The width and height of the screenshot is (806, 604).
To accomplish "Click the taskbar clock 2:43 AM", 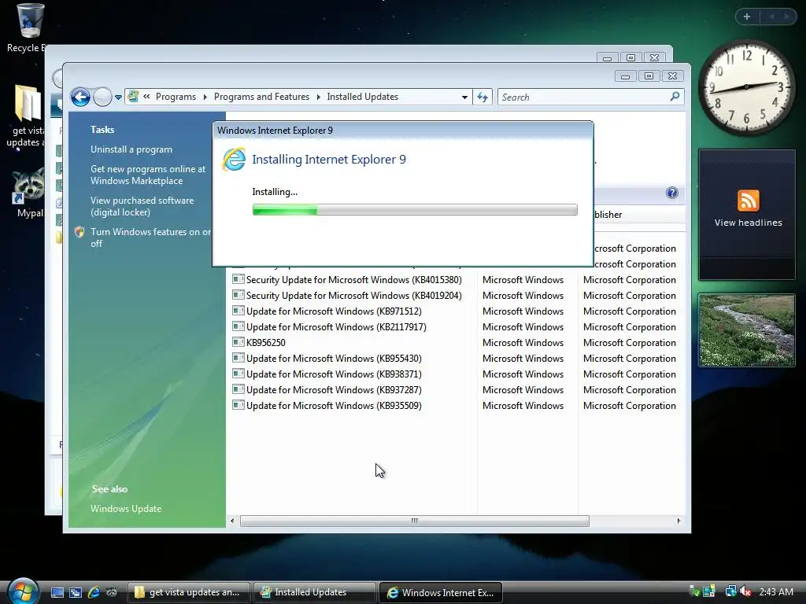I will coord(775,591).
